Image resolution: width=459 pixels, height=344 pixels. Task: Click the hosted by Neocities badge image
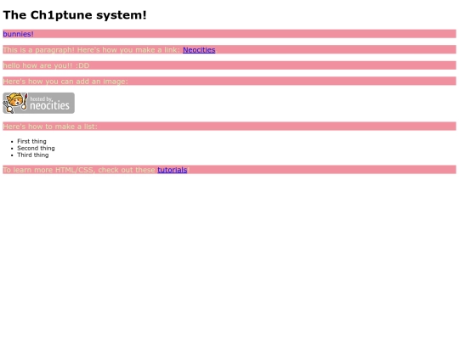pos(38,103)
